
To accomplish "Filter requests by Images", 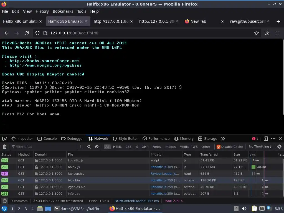I will (x=170, y=147).
